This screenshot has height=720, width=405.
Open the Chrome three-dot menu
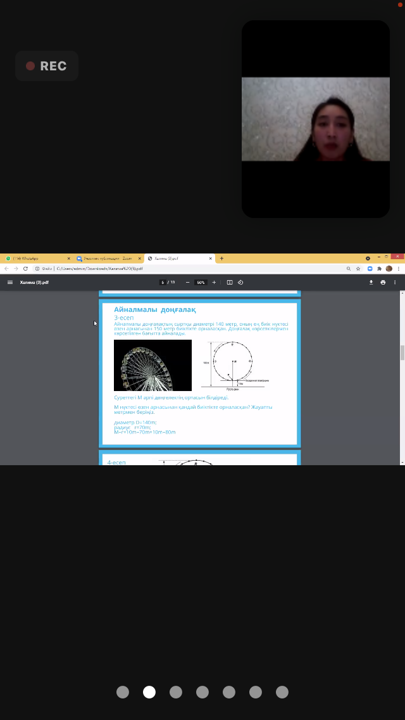398,269
